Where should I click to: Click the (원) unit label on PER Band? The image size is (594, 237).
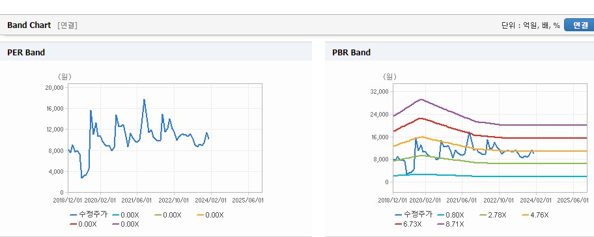pos(64,77)
